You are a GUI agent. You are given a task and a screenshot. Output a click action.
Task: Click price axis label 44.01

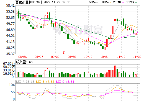click(x=11, y=36)
